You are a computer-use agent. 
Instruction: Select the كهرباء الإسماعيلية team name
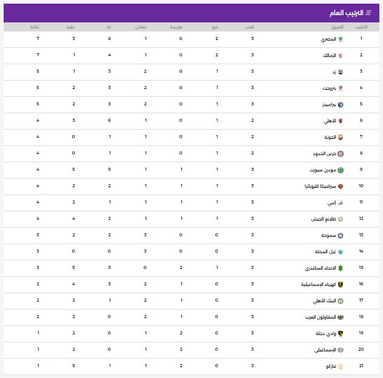pos(319,285)
